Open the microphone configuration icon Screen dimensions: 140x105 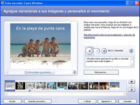(x=131, y=51)
